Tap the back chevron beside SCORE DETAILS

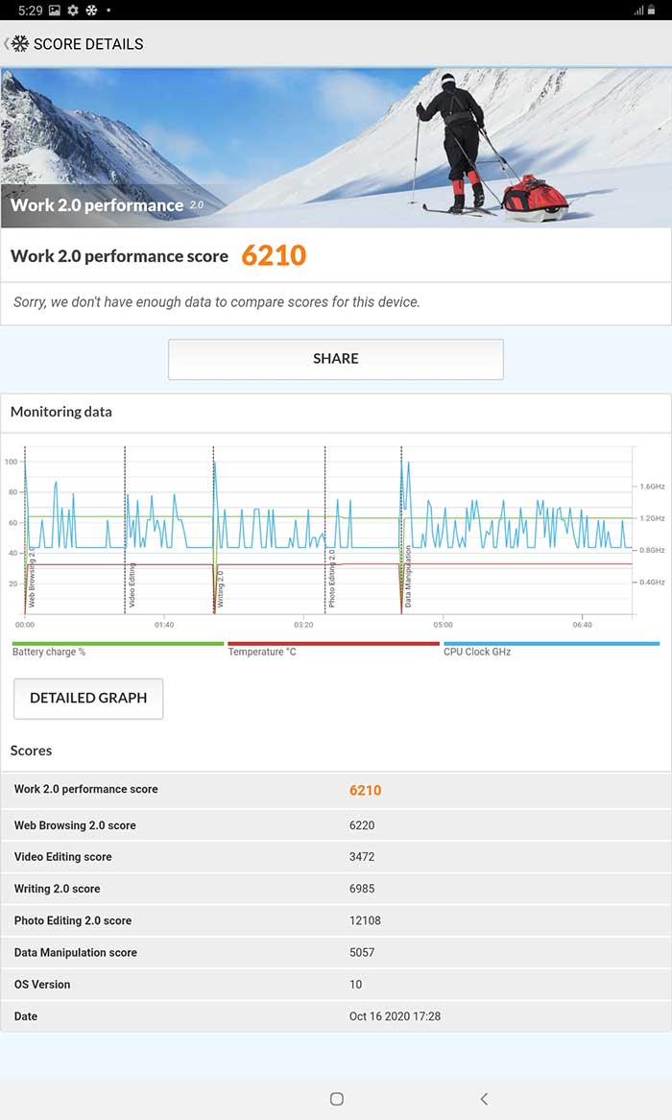[x=7, y=44]
